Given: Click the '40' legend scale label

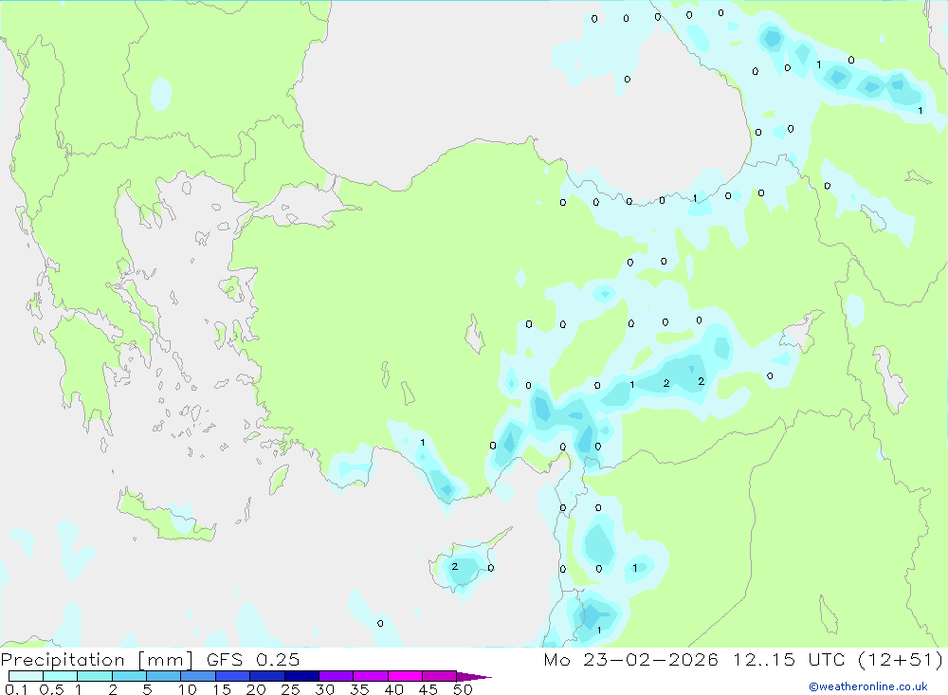Looking at the screenshot, I should point(393,689).
